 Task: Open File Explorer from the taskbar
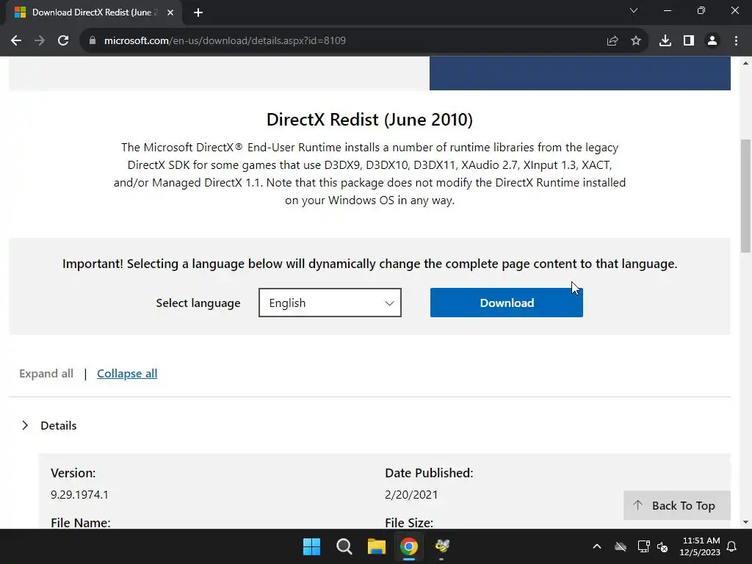377,546
